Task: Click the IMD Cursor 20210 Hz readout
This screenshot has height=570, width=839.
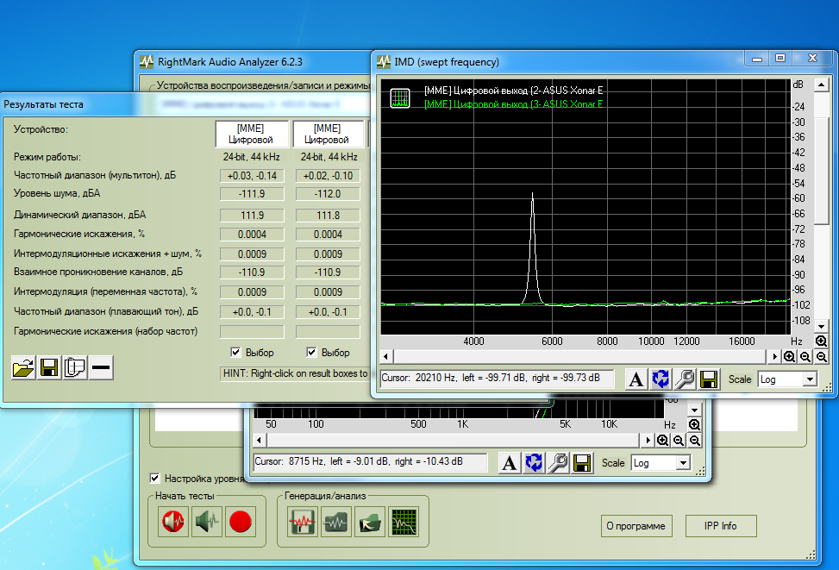Action: [x=498, y=378]
